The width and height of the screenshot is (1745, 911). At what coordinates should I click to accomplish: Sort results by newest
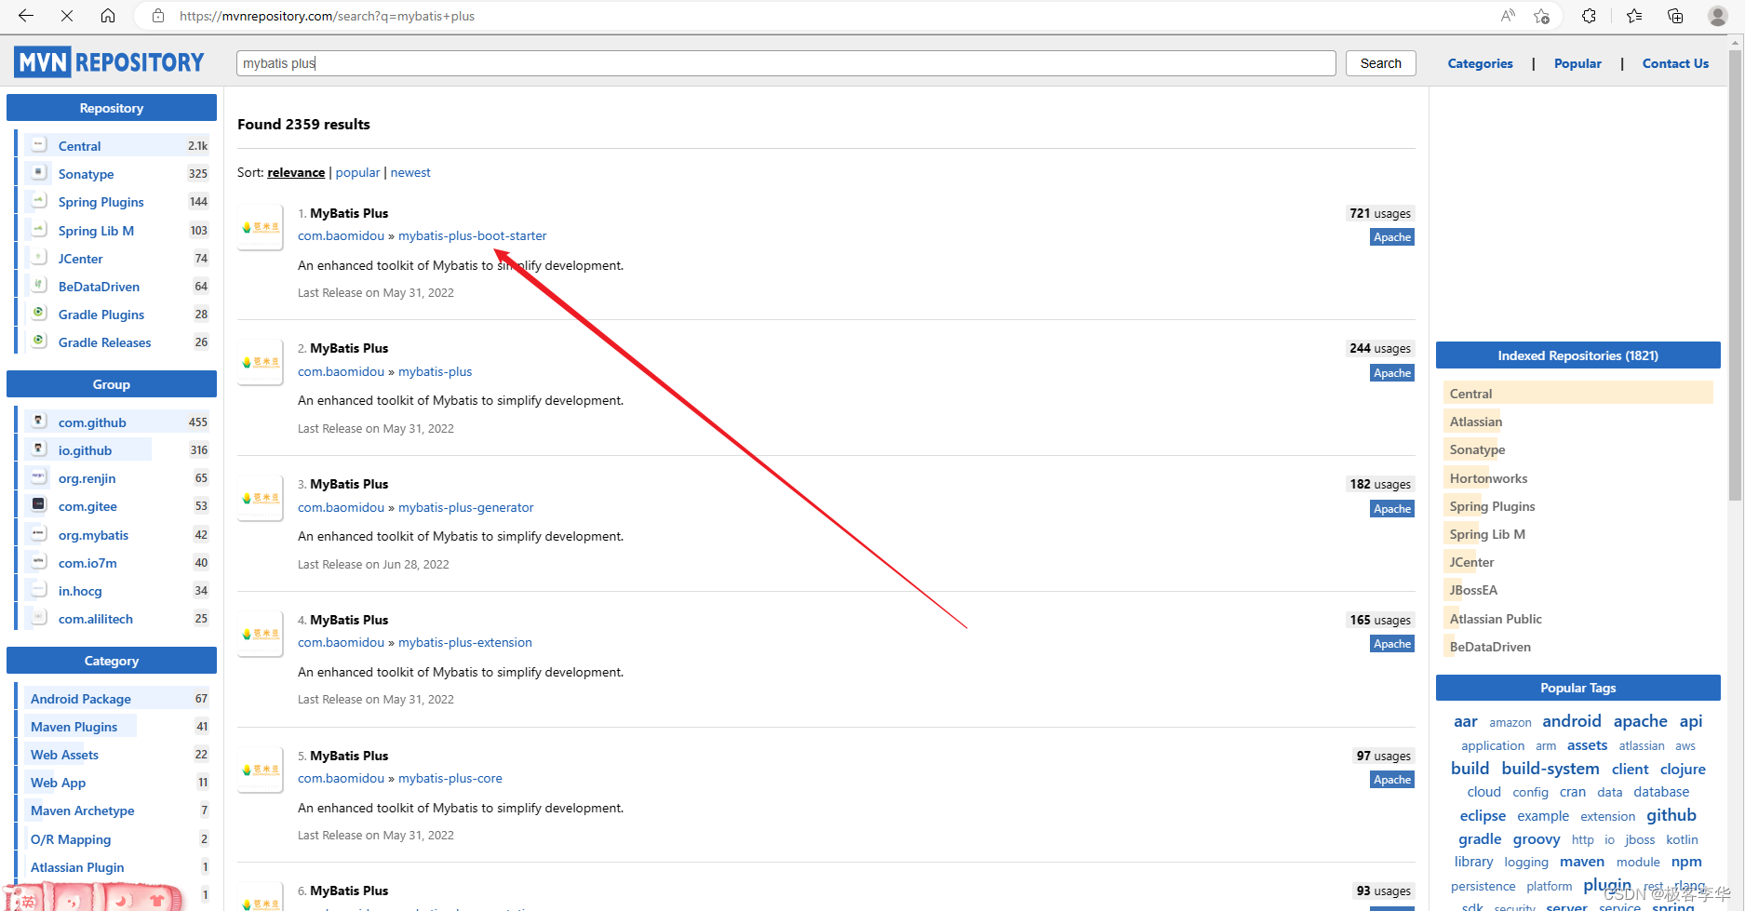click(410, 172)
